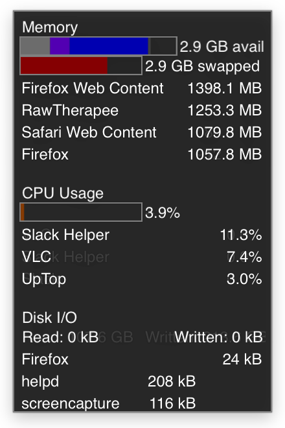Select the VLC CPU row
285x428 pixels.
[x=142, y=257]
